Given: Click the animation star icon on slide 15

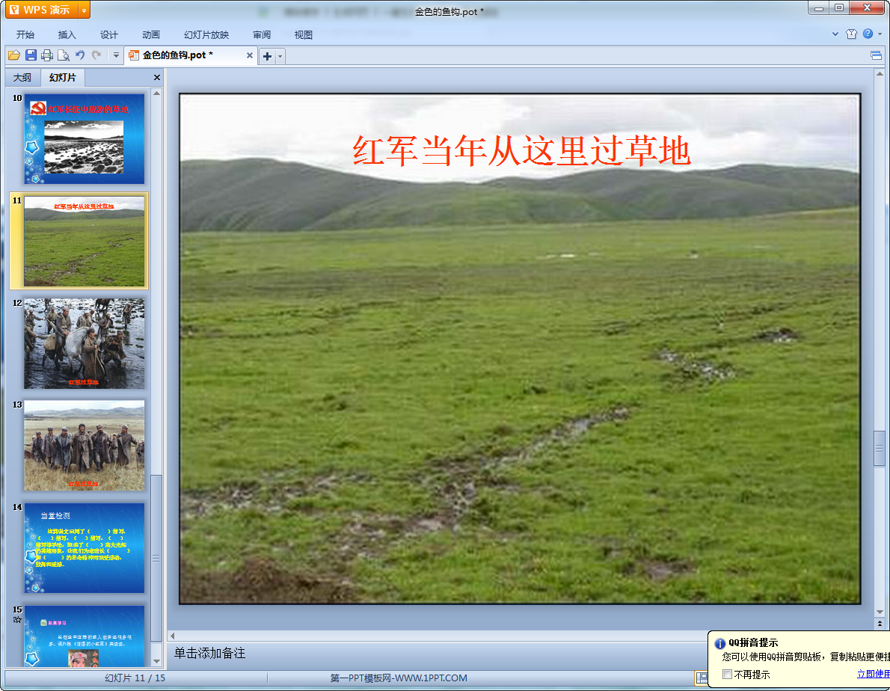Looking at the screenshot, I should click(17, 619).
